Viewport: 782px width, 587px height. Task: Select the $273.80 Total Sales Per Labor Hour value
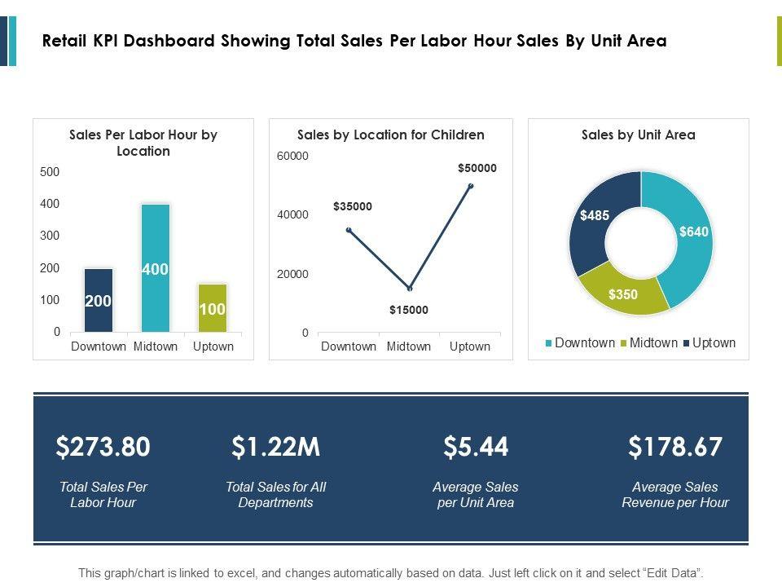103,447
